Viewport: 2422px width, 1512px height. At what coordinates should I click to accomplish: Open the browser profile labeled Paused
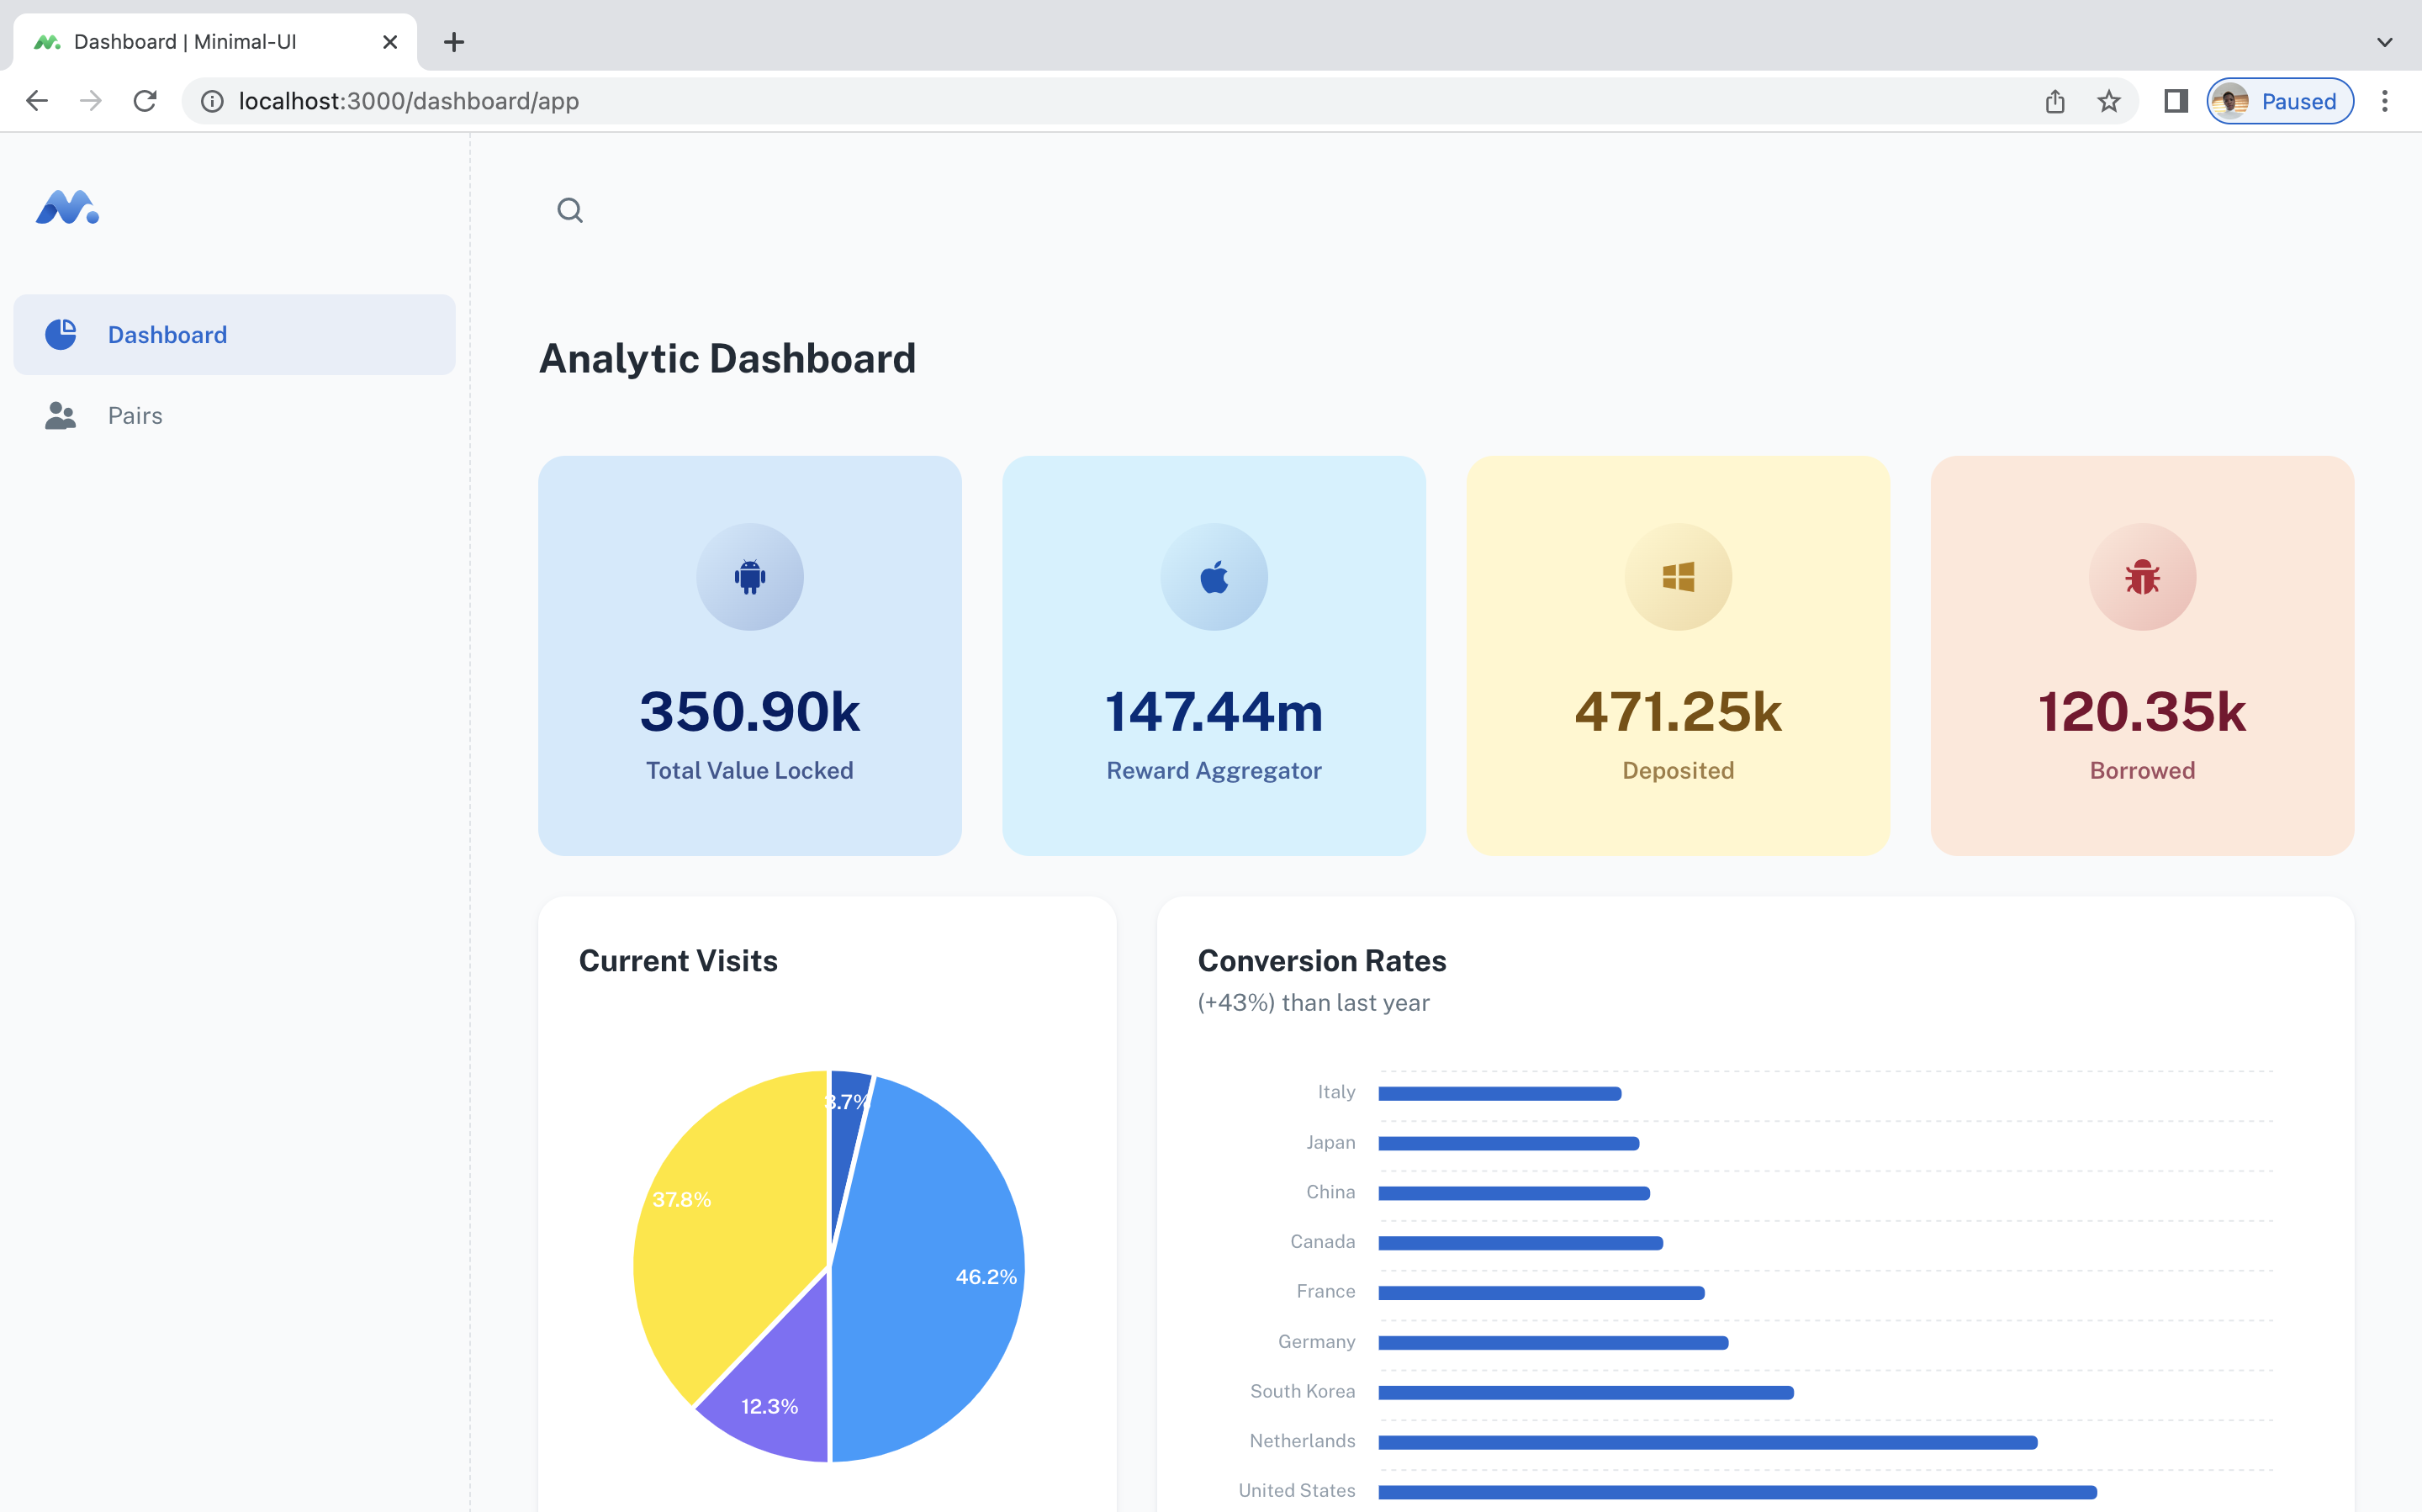click(2280, 101)
